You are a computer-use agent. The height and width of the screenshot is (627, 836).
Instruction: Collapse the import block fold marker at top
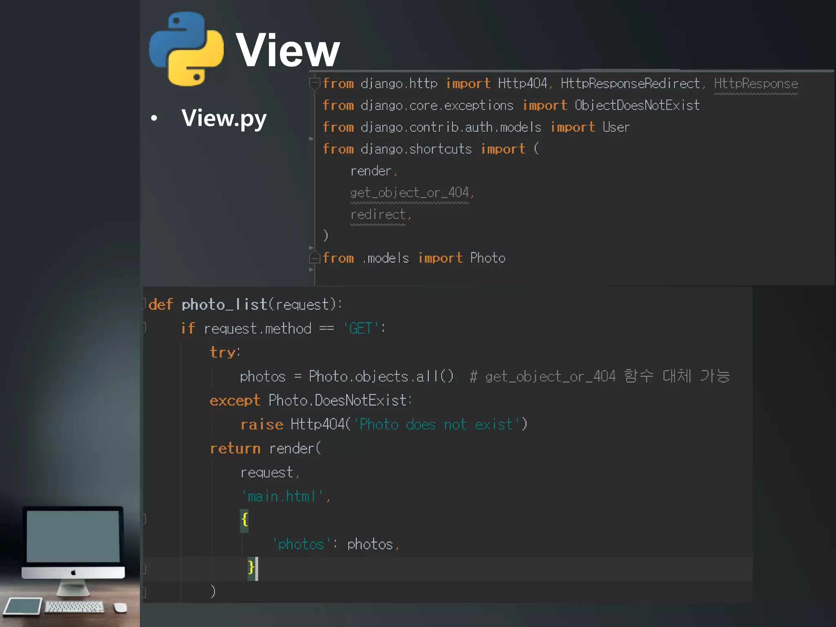pos(314,84)
